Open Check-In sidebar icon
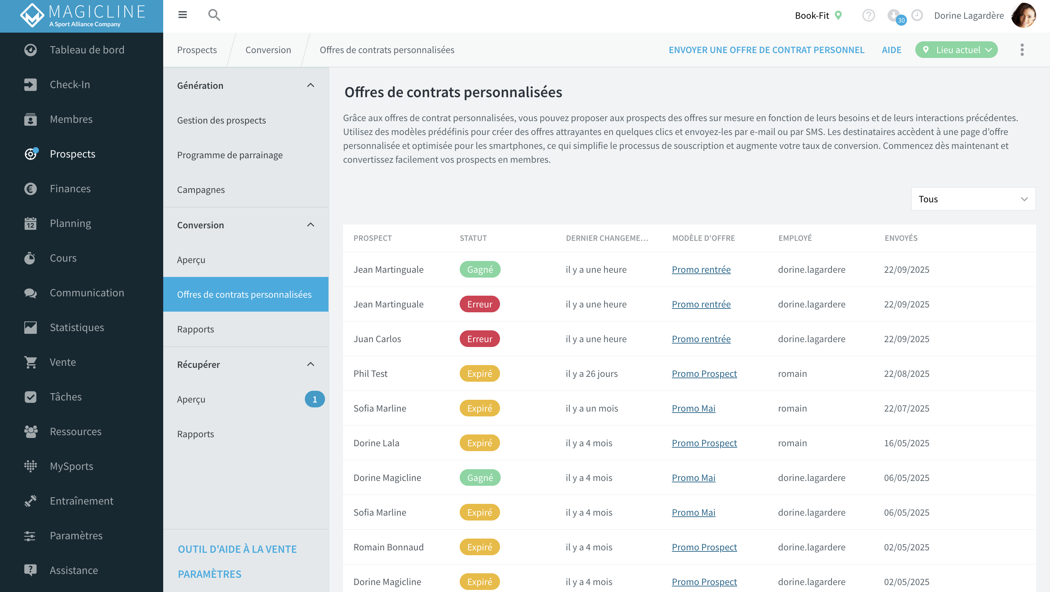The width and height of the screenshot is (1050, 592). point(30,84)
